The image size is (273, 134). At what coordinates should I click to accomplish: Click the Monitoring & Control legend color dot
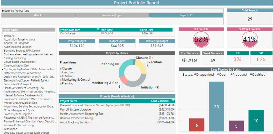click(61, 80)
